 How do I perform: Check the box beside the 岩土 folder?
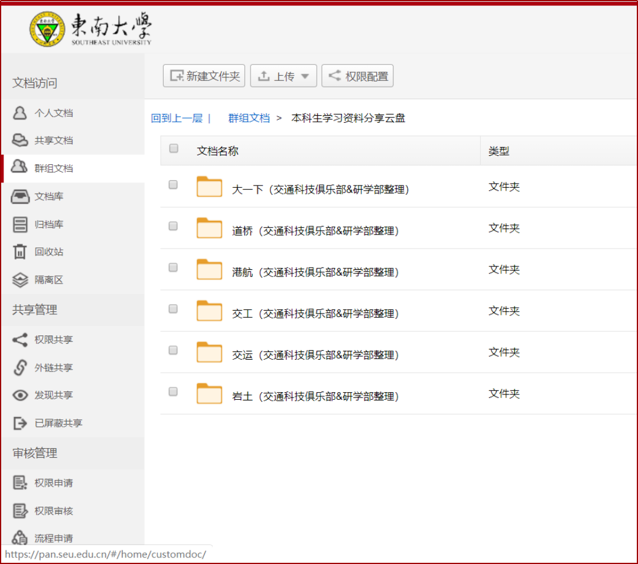(172, 391)
